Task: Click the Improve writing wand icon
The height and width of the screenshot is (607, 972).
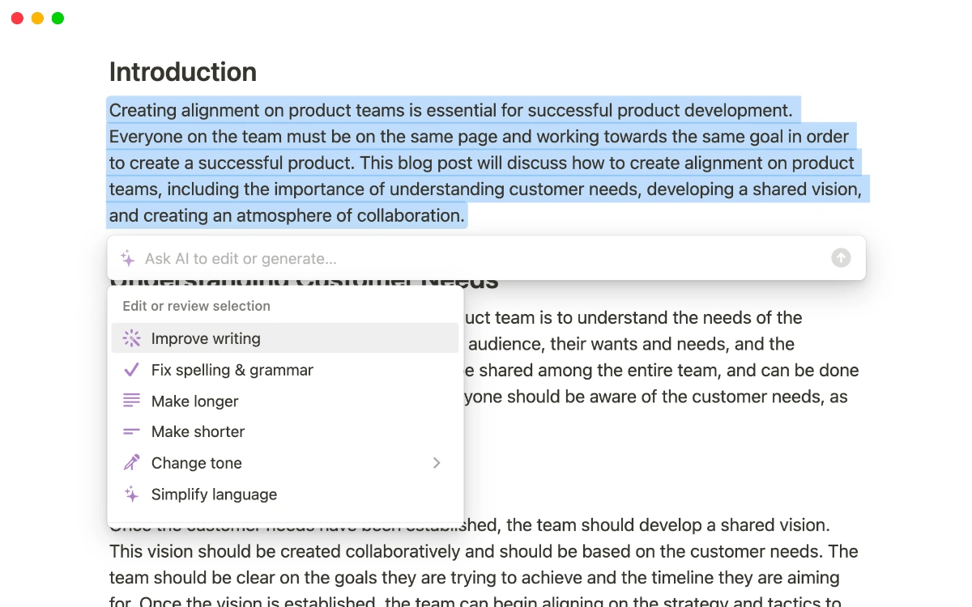Action: 131,338
